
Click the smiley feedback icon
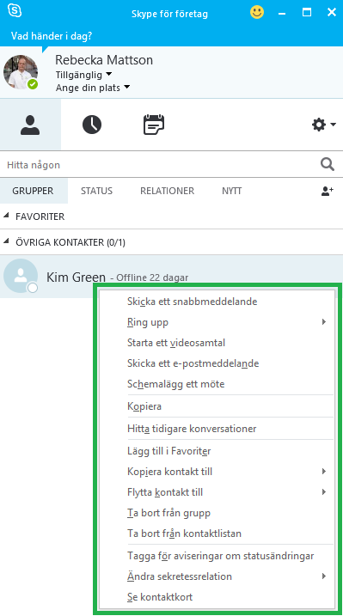(x=257, y=13)
